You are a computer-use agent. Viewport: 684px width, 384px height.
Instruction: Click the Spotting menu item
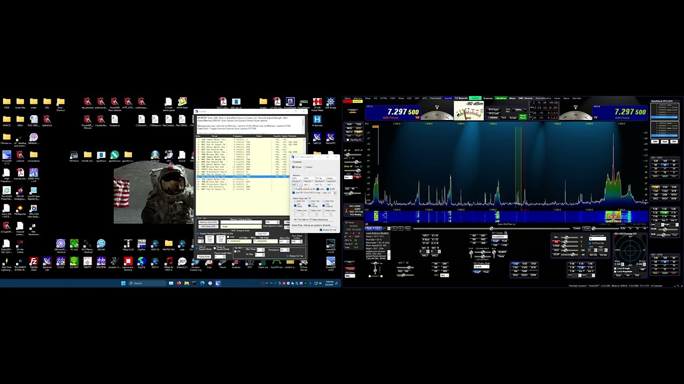(x=501, y=98)
